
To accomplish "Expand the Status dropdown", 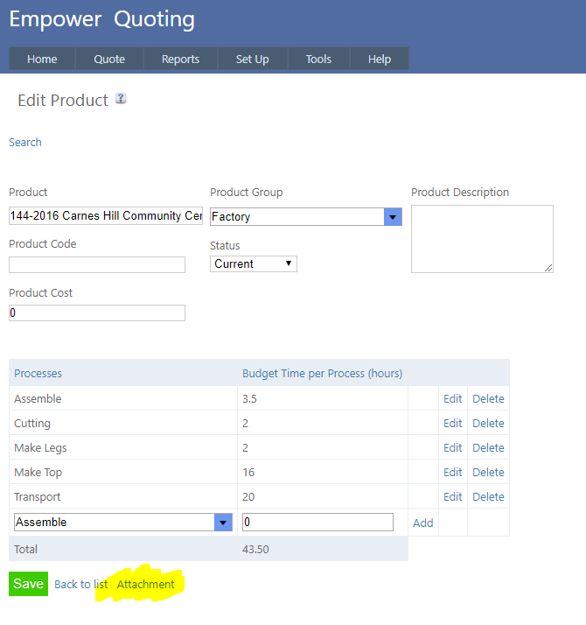I will [254, 263].
